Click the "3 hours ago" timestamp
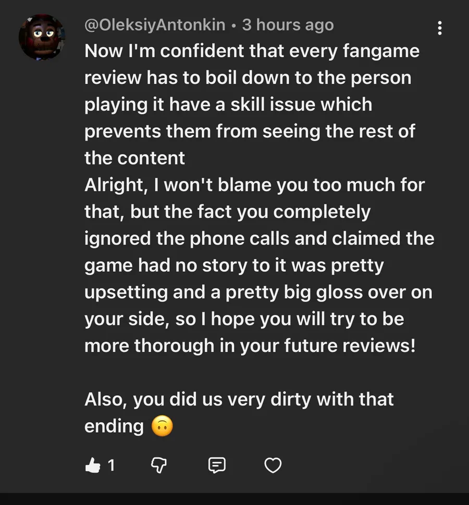 [288, 25]
